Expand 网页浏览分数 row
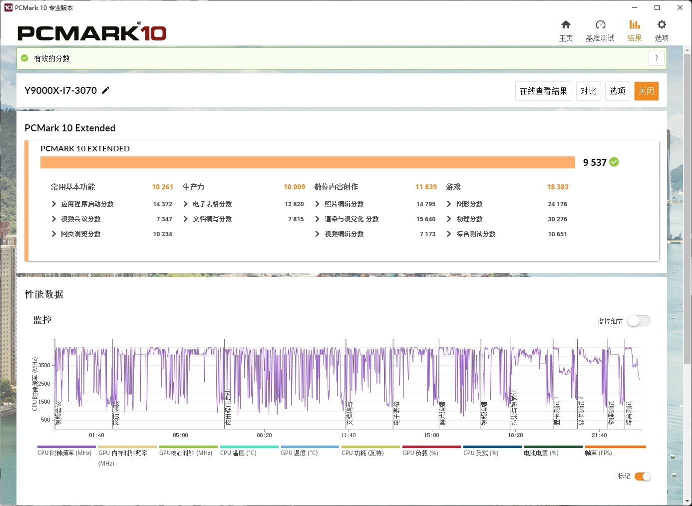This screenshot has width=692, height=506. [54, 234]
